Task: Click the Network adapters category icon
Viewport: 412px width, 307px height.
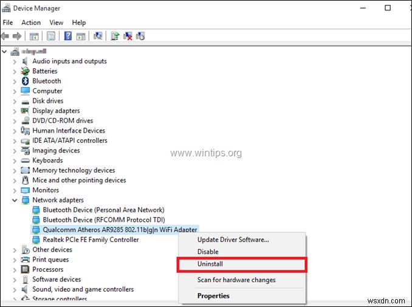Action: (x=26, y=200)
